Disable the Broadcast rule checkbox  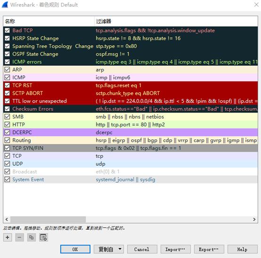click(7, 171)
